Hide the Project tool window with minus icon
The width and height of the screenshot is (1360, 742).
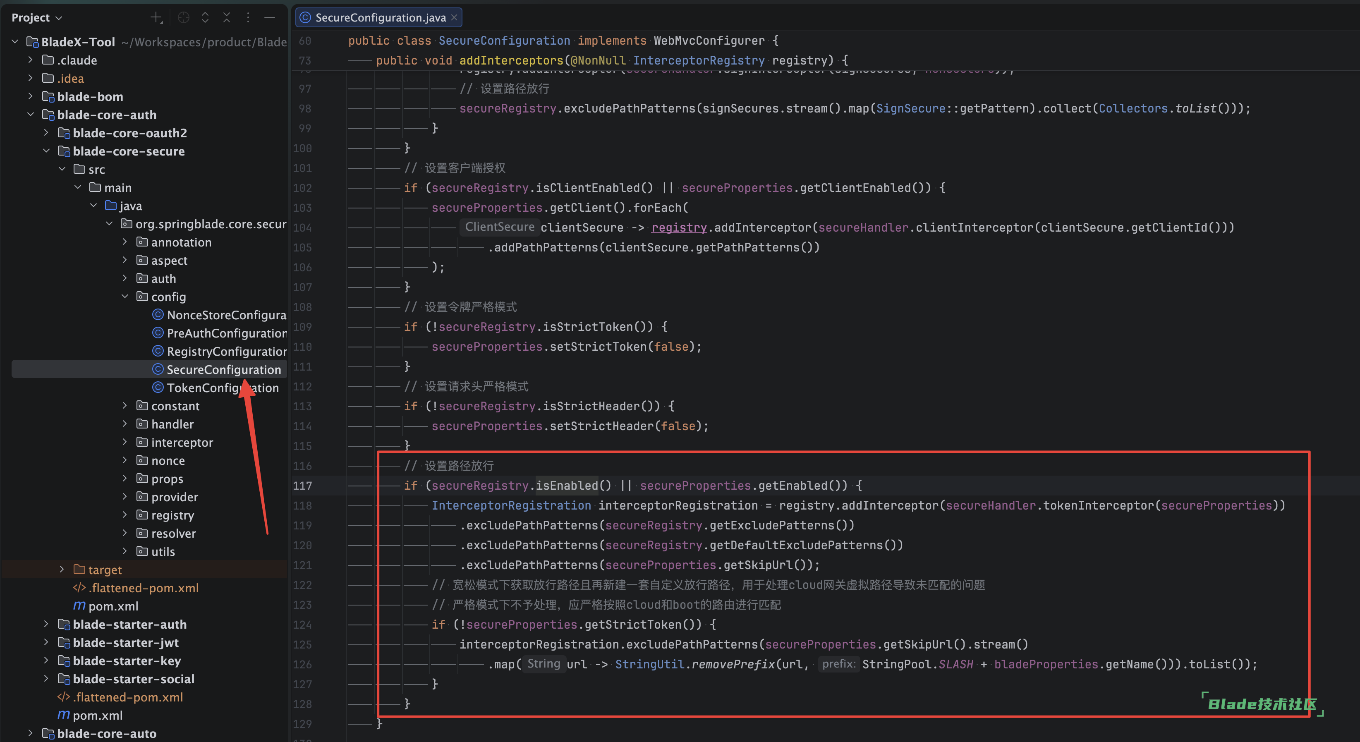(269, 17)
